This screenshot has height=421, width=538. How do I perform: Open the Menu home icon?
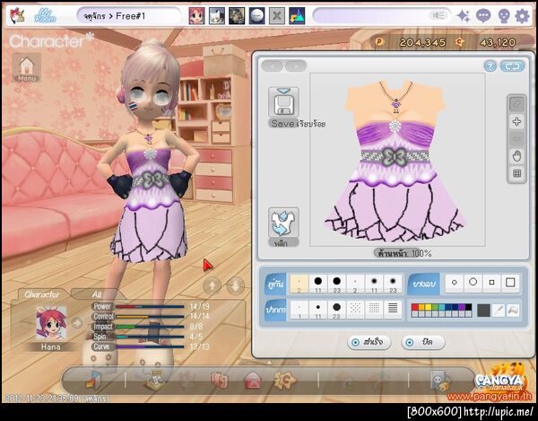click(27, 67)
